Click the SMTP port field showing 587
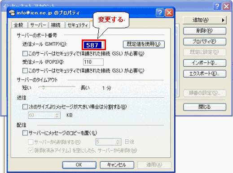233x173 pixels. [x=94, y=45]
